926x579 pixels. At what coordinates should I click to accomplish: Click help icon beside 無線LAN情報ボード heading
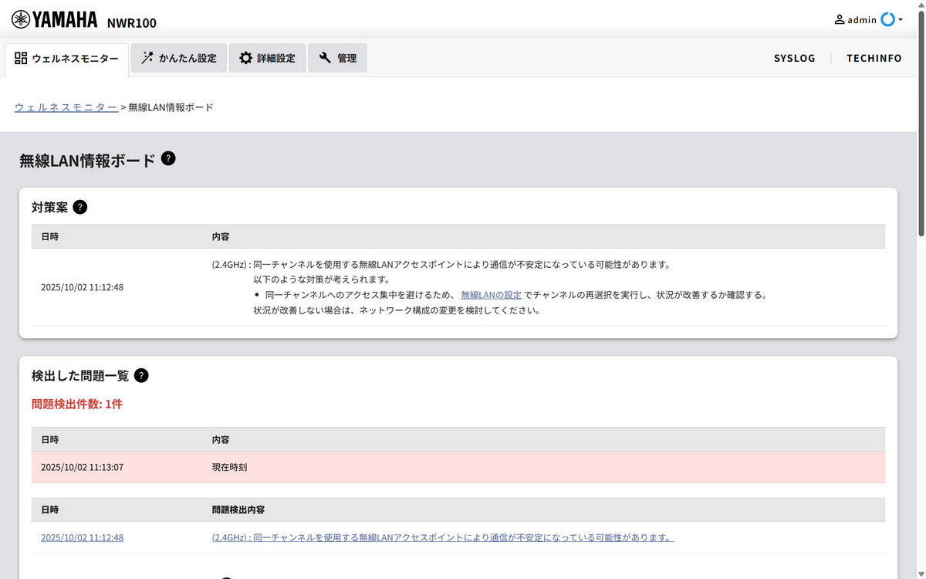click(x=168, y=159)
